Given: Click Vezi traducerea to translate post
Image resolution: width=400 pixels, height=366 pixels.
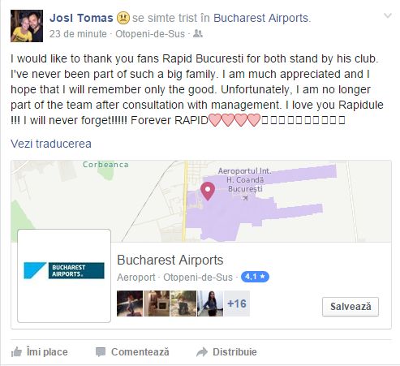Looking at the screenshot, I should coord(51,144).
